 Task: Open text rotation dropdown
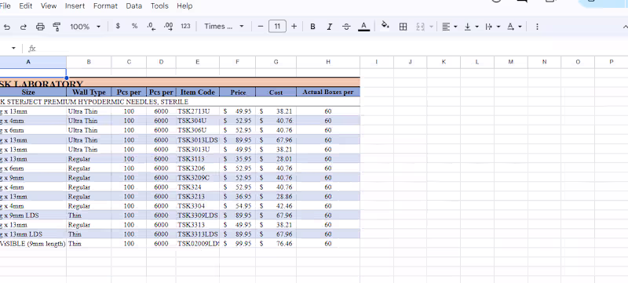[x=514, y=27]
